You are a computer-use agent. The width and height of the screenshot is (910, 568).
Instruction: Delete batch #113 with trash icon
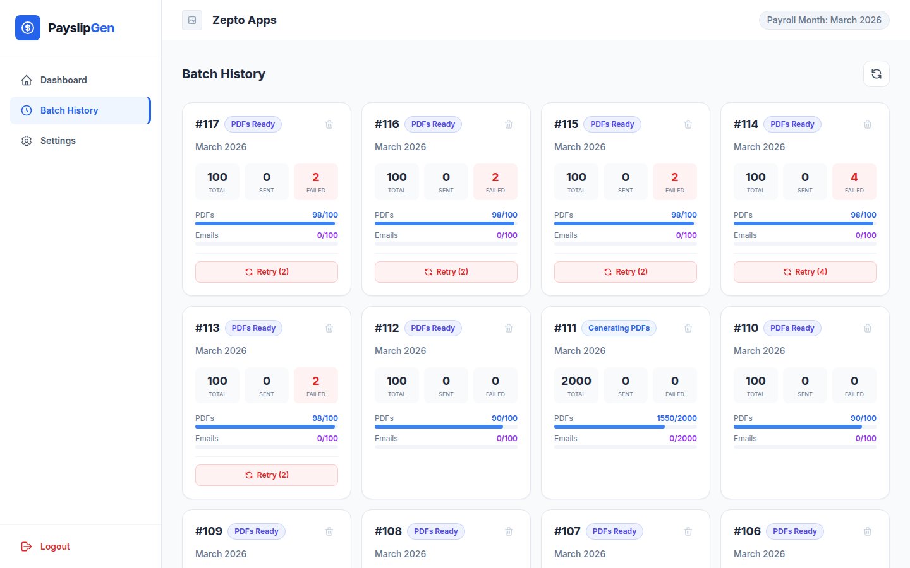click(x=329, y=328)
